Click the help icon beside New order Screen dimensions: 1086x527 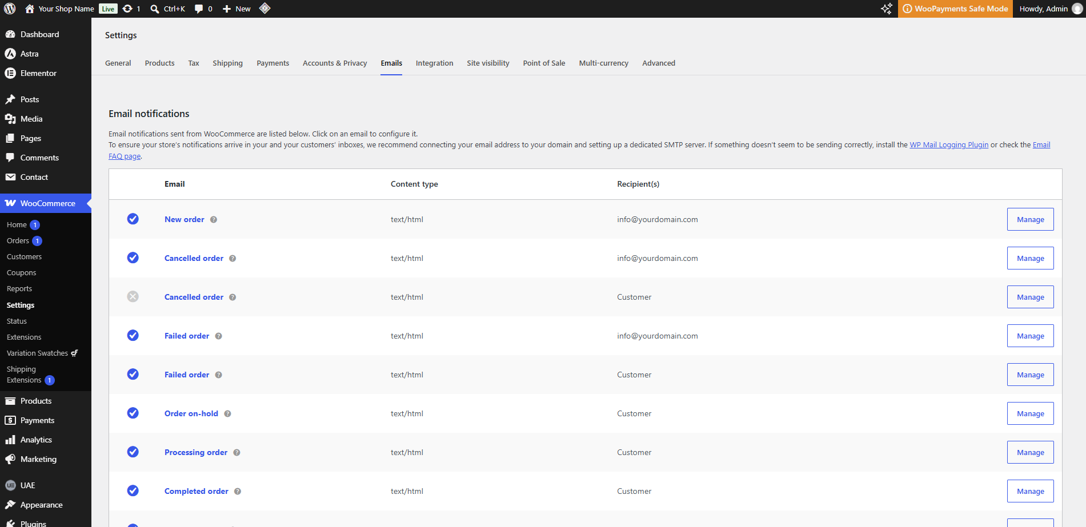[214, 220]
